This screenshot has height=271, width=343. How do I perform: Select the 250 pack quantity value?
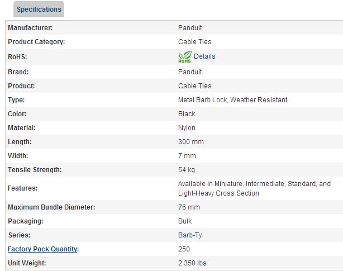point(184,249)
